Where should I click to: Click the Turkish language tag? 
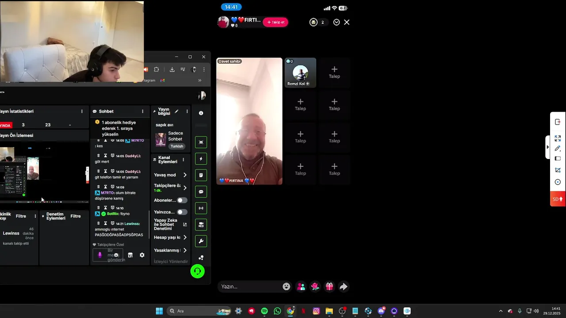(x=177, y=146)
